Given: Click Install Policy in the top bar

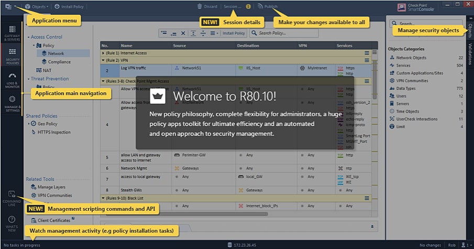Looking at the screenshot, I should coord(69,7).
